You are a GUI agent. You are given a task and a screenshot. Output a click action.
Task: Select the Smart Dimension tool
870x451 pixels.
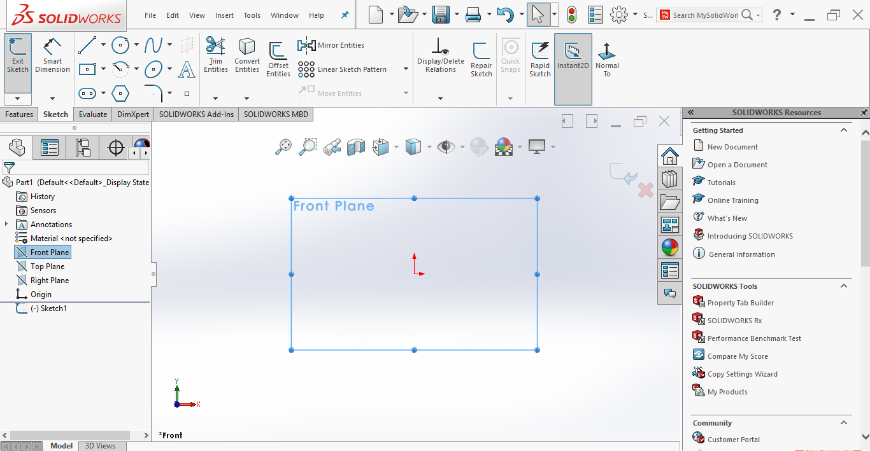click(52, 56)
